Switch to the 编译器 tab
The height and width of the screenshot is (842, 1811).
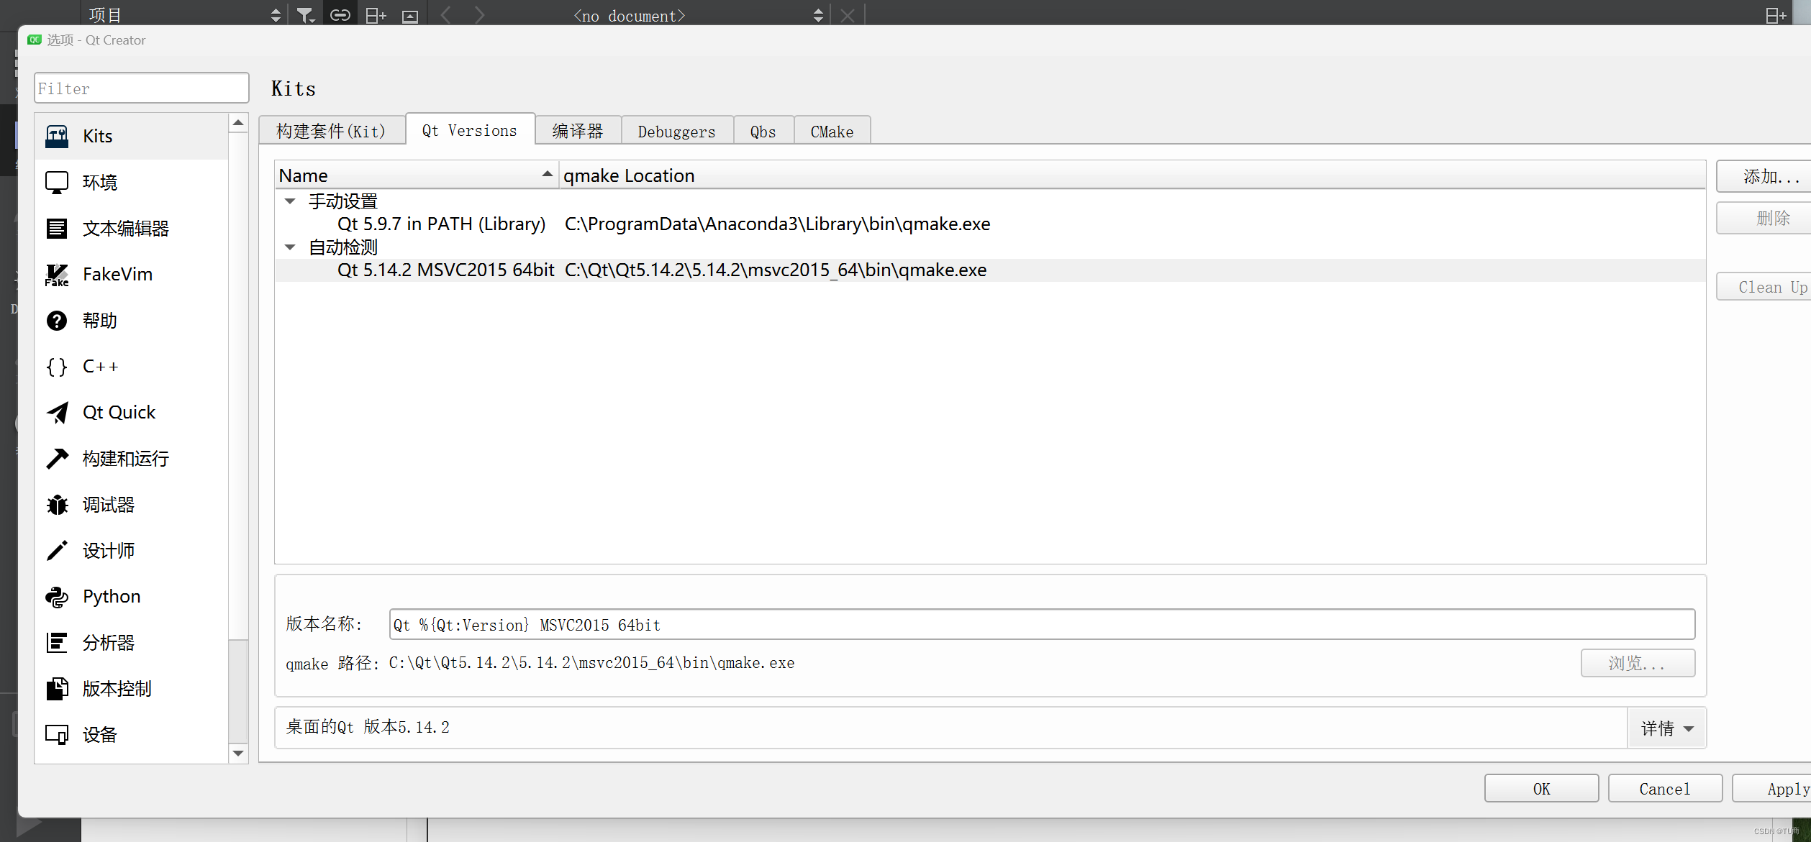(x=578, y=130)
